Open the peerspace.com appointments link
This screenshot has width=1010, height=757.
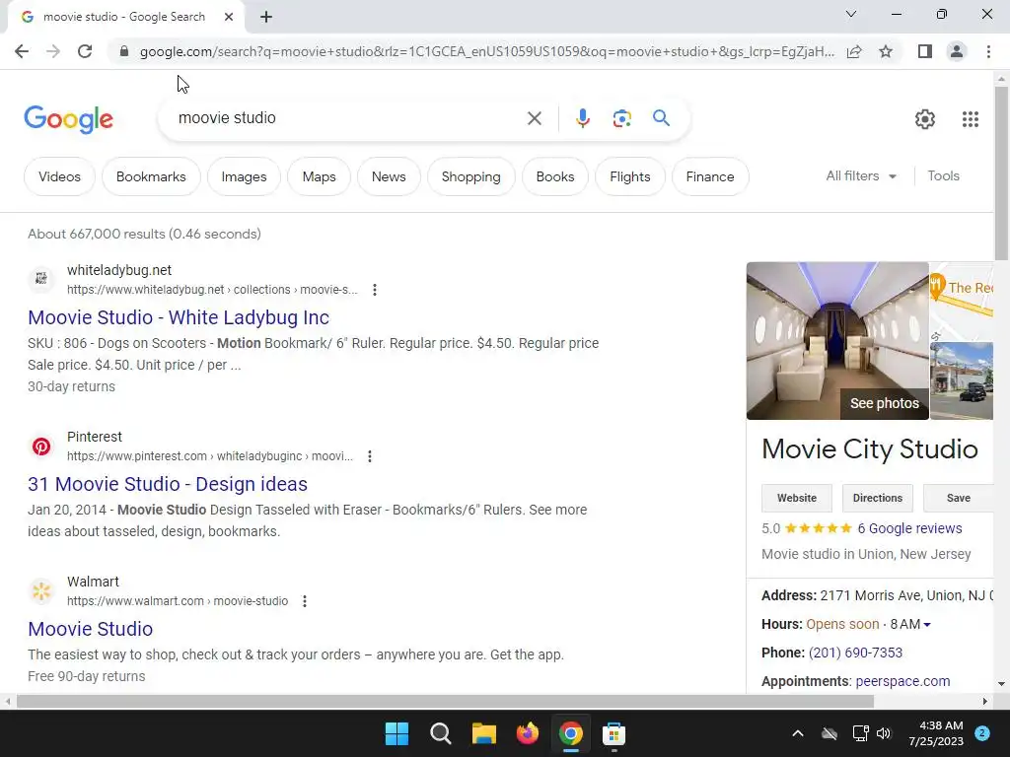coord(902,681)
